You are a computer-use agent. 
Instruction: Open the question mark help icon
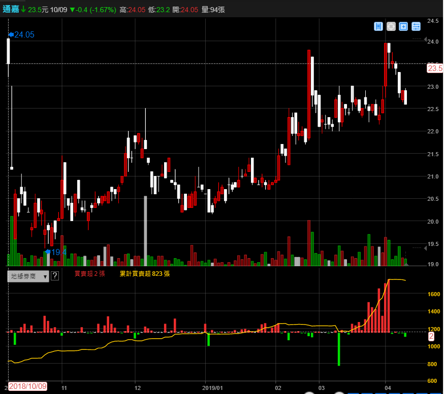tap(55, 276)
